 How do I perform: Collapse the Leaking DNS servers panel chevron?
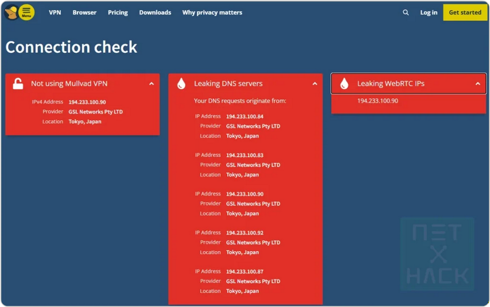click(x=315, y=84)
